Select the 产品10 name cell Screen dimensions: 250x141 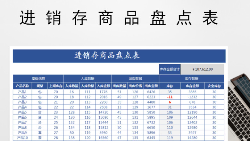(x=22, y=138)
